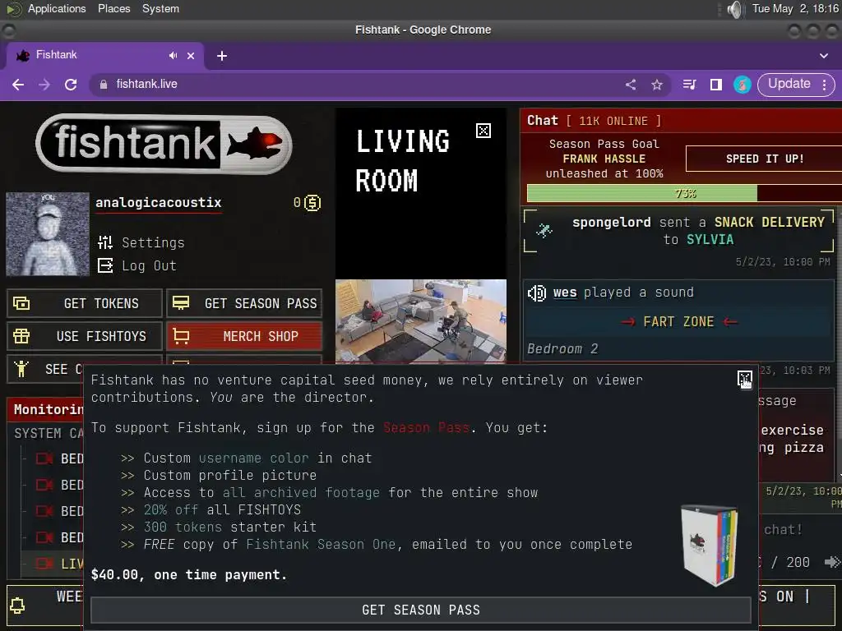The width and height of the screenshot is (842, 631).
Task: Open Chrome media control icon
Action: click(x=690, y=85)
